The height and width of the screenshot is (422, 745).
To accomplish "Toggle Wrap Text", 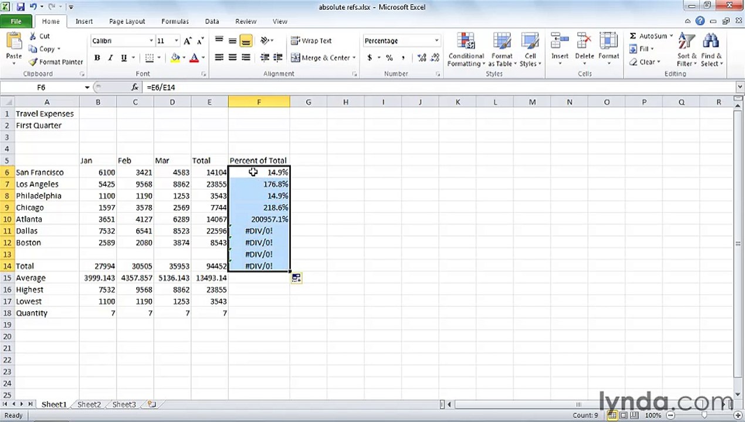I will [x=311, y=41].
